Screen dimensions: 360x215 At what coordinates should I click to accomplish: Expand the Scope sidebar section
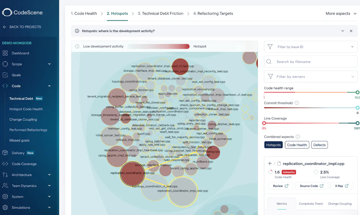click(x=49, y=64)
